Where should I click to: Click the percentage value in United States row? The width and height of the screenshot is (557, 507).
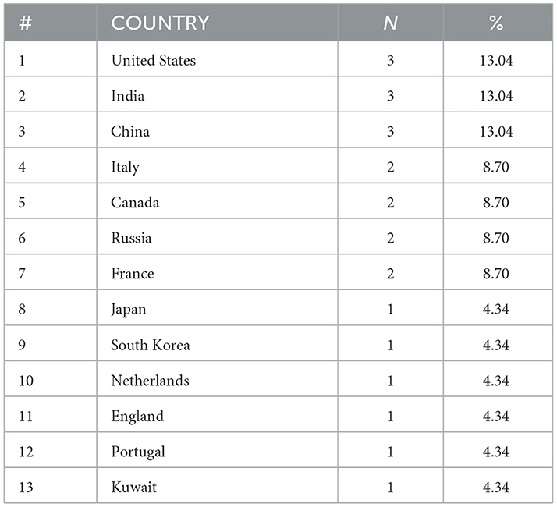point(496,60)
